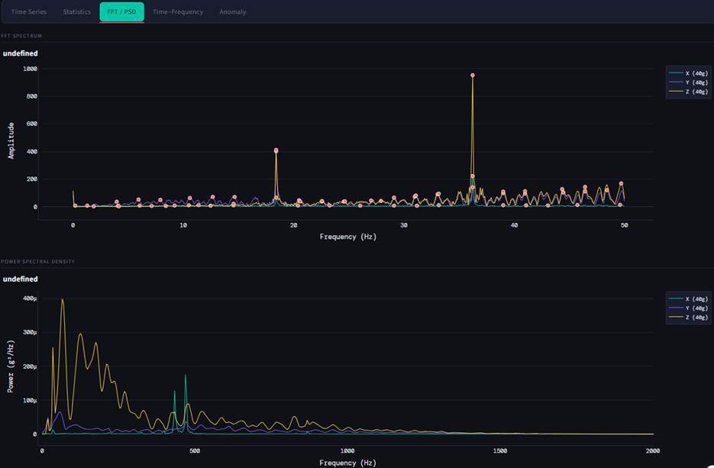This screenshot has height=468, width=714.
Task: Click the "500" frequency tick on PSD chart
Action: tap(195, 450)
